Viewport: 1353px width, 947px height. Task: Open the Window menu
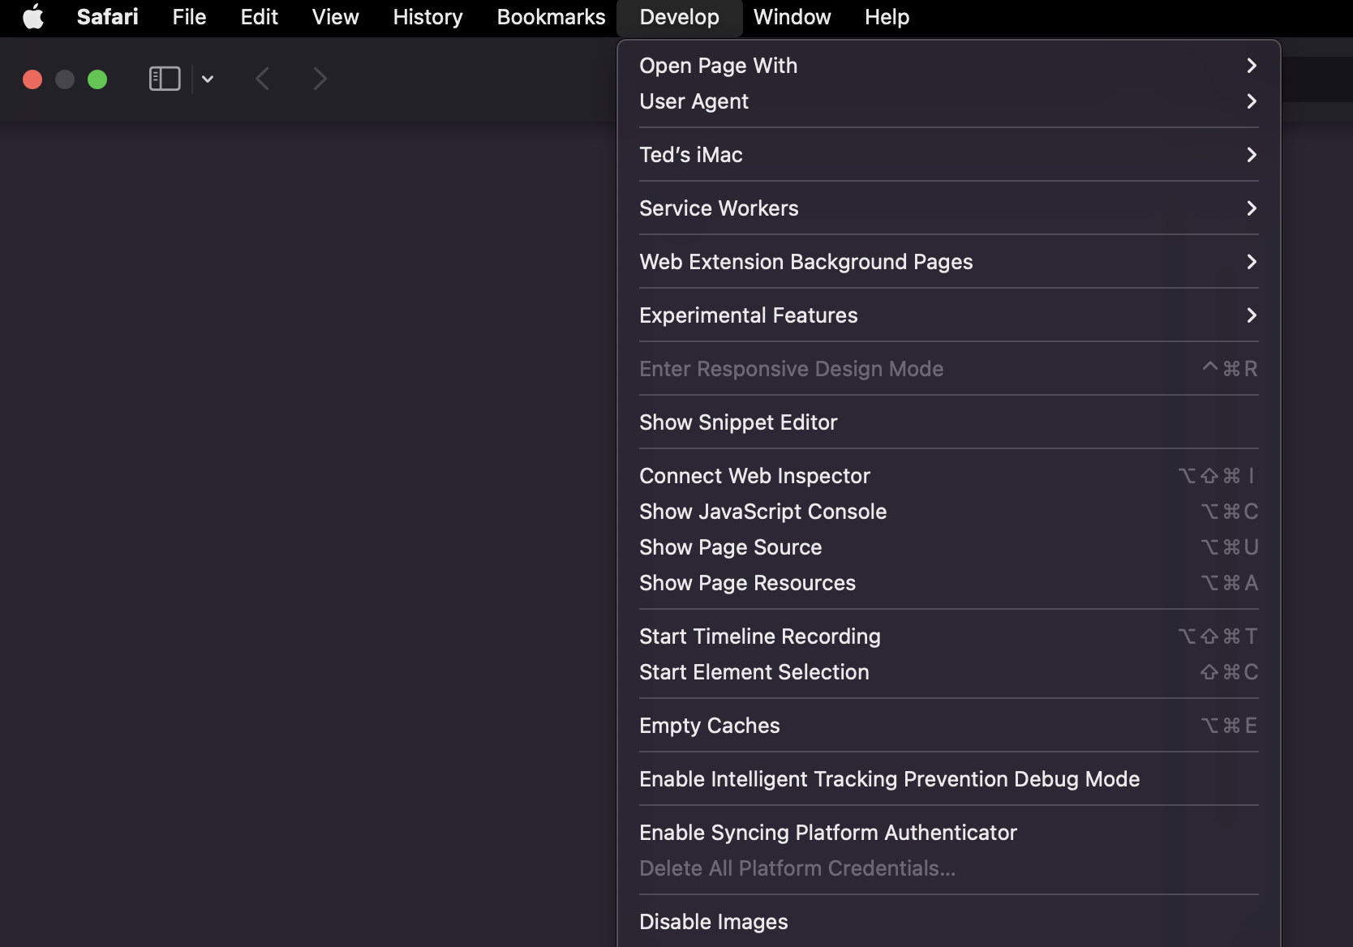tap(792, 17)
